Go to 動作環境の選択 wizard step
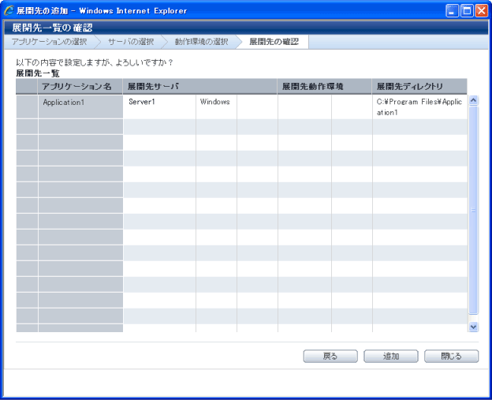The image size is (492, 400). pos(201,42)
